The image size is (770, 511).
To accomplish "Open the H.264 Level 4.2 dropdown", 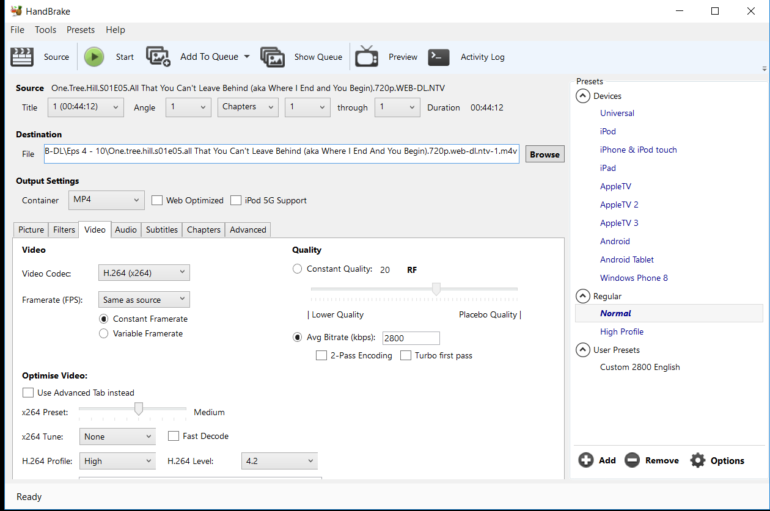I will (x=279, y=460).
